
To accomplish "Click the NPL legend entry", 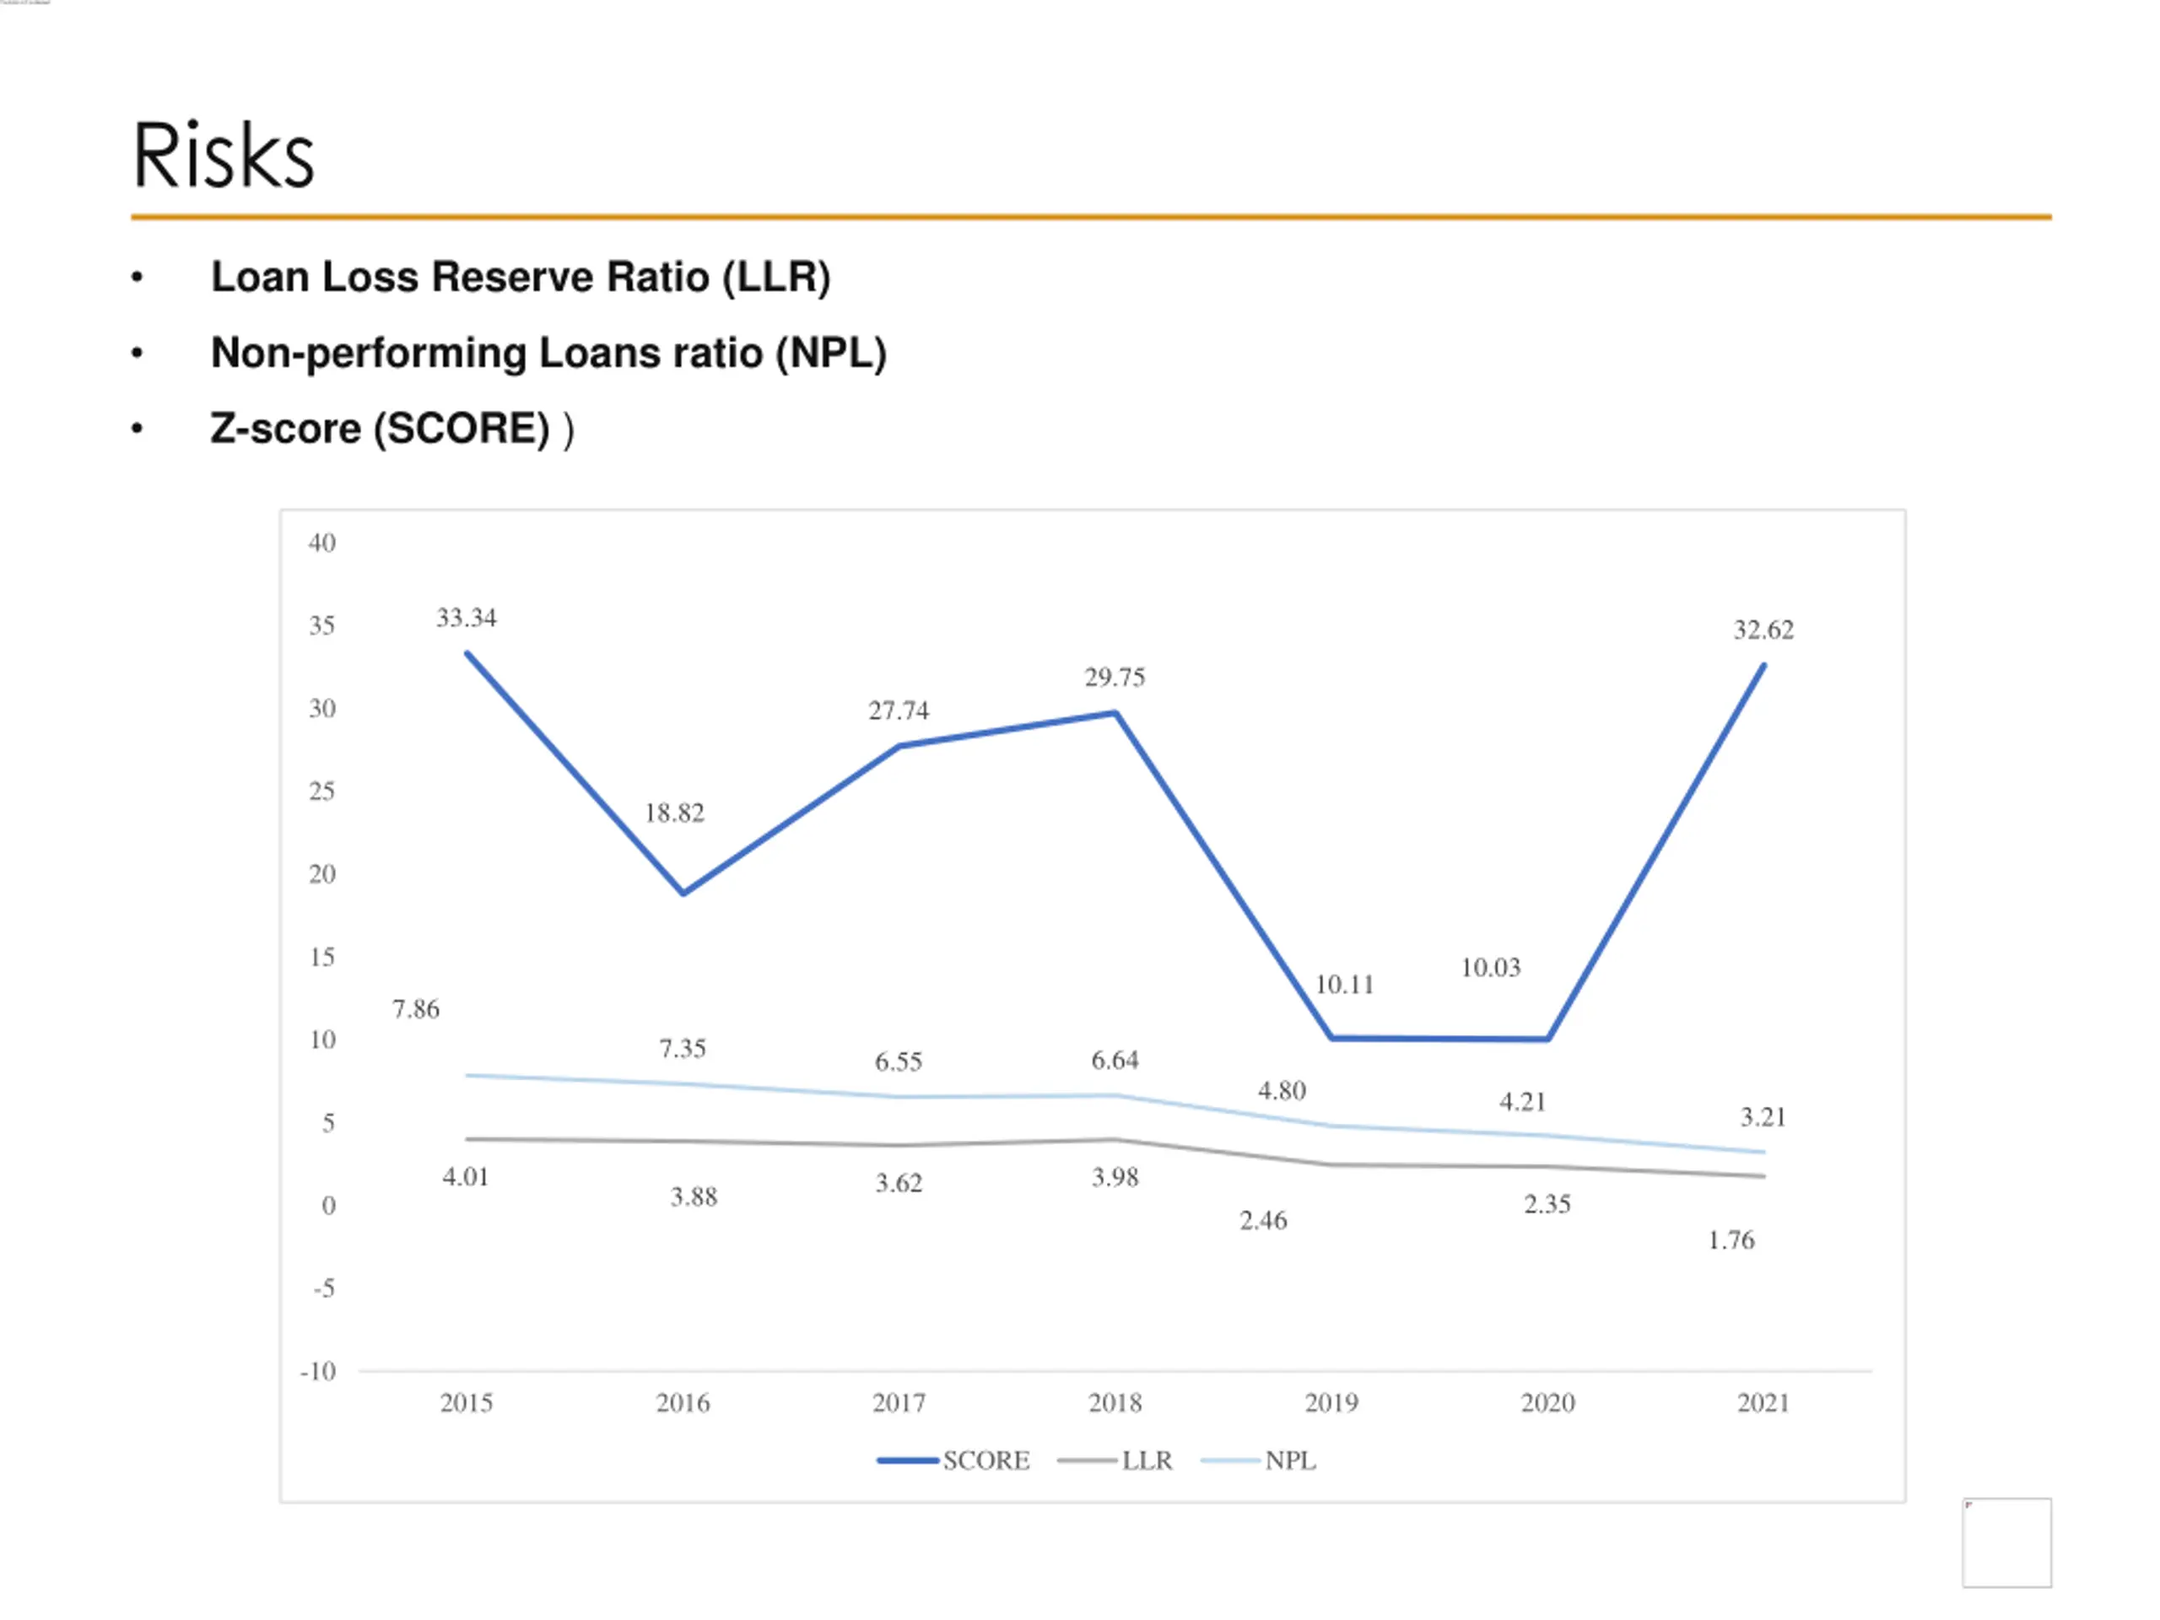I will pos(1258,1460).
